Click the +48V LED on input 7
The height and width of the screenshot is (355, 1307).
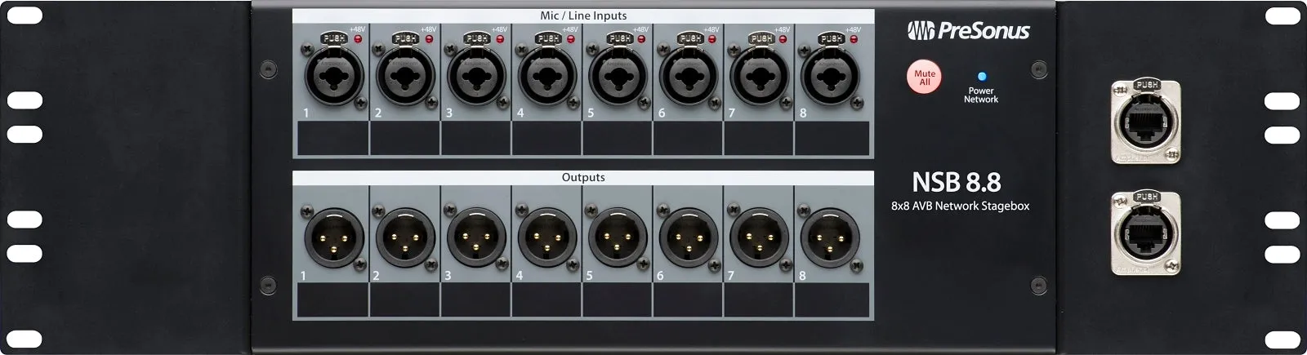(x=783, y=38)
